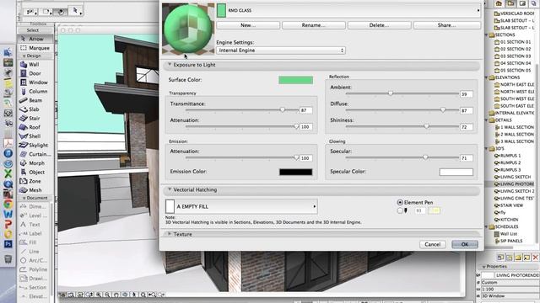The image size is (540, 303).
Task: Select the Arrow tool in toolbox
Action: (x=35, y=39)
